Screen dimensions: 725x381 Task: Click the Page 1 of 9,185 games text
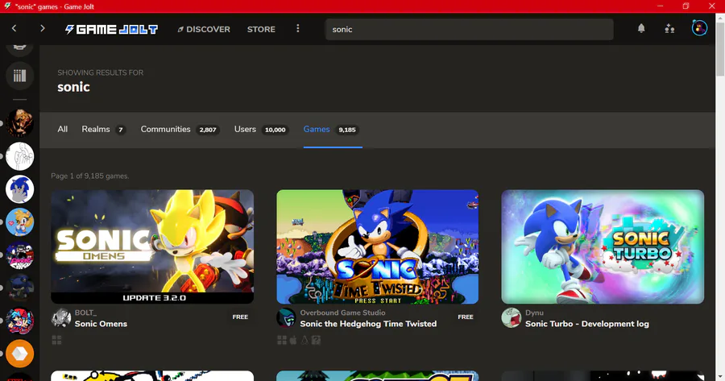tap(90, 176)
